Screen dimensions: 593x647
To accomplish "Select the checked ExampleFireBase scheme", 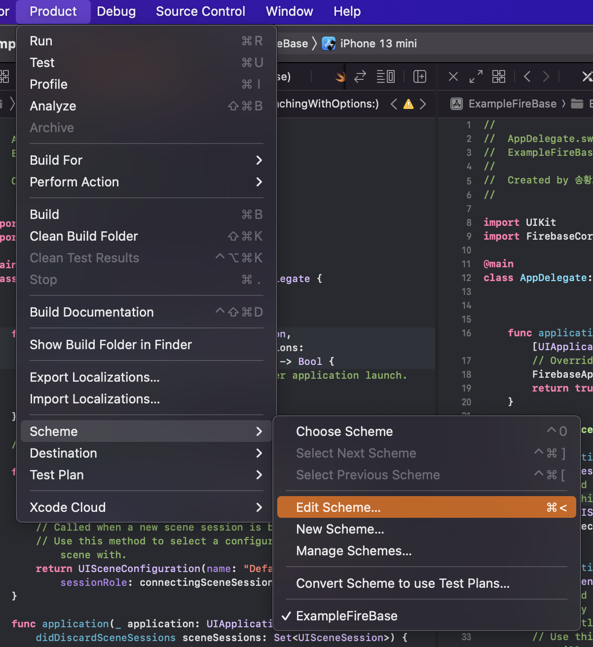I will point(427,616).
